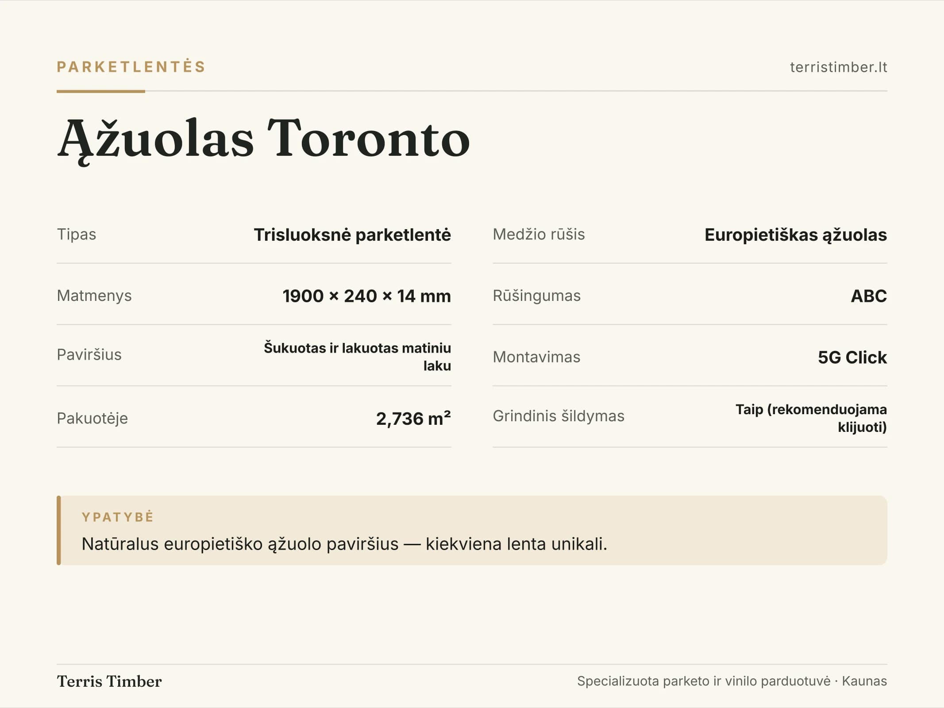Click the Terris Timber footer logo
Screen dimensions: 944x708
click(109, 681)
